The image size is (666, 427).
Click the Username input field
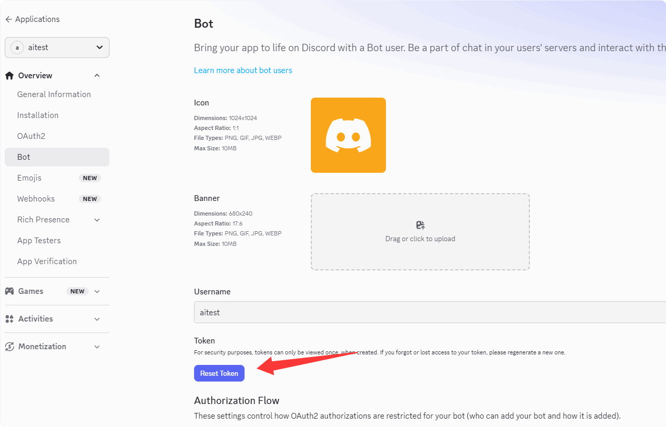tap(430, 312)
